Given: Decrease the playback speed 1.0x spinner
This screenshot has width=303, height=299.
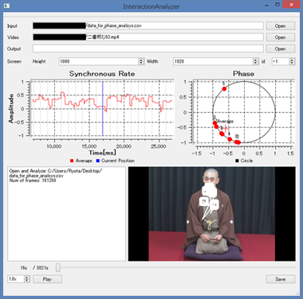Looking at the screenshot, I should click(26, 281).
